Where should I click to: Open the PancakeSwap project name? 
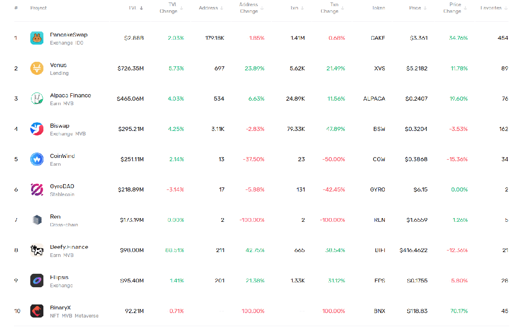coord(69,35)
